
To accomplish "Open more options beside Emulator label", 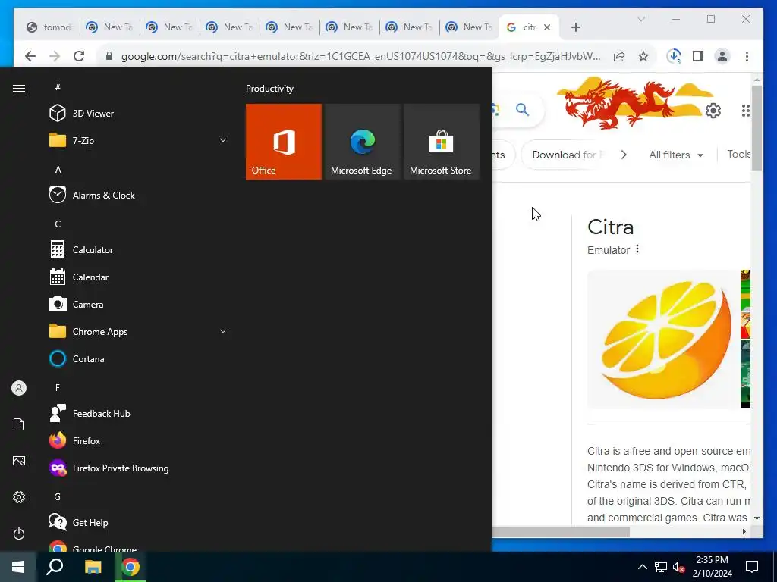I will pyautogui.click(x=637, y=249).
